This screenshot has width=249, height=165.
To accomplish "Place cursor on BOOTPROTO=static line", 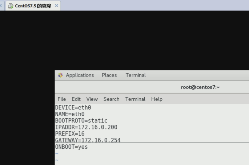I will click(x=81, y=120).
